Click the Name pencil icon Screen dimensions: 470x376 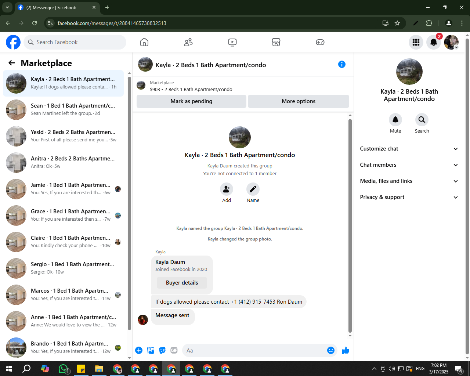pos(253,189)
